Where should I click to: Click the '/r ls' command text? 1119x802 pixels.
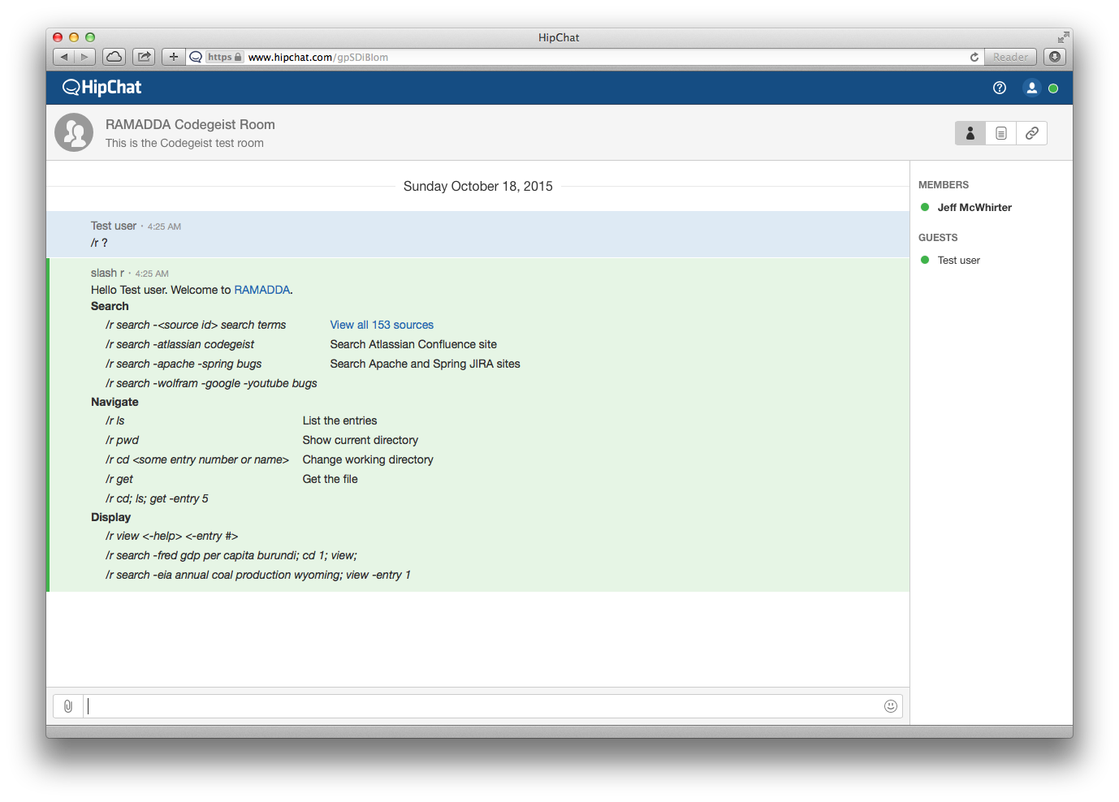click(115, 420)
